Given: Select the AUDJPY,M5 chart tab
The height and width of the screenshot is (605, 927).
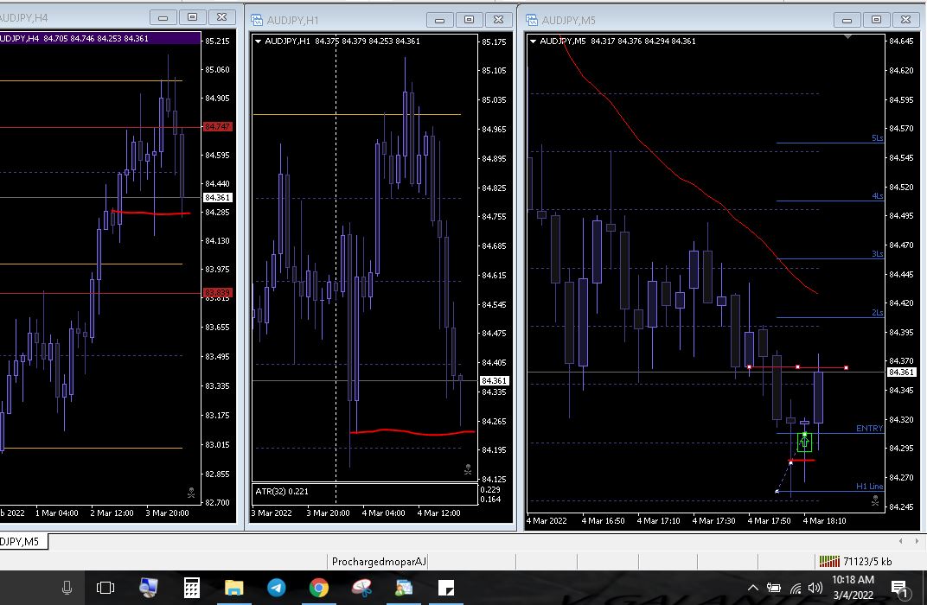Looking at the screenshot, I should point(22,542).
